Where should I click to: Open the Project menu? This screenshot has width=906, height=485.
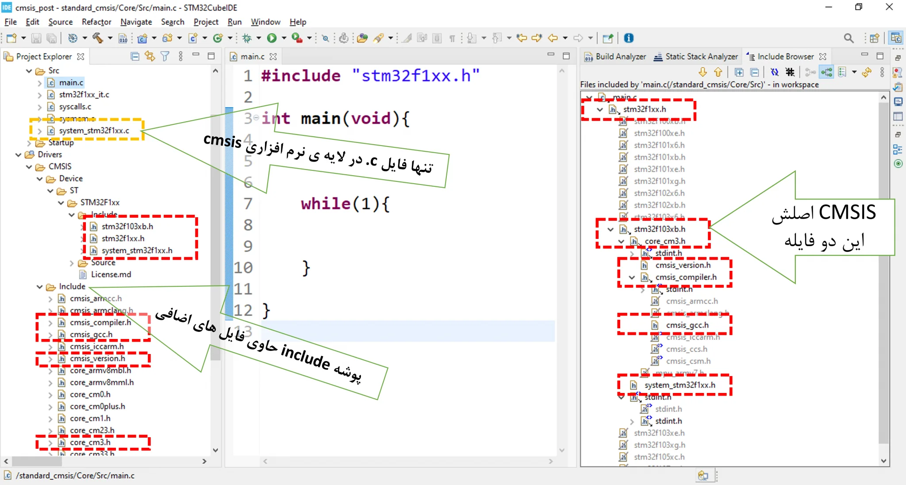click(206, 22)
